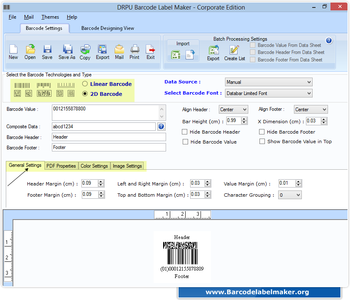Click the Value Margin number field
The width and height of the screenshot is (350, 300).
(287, 183)
